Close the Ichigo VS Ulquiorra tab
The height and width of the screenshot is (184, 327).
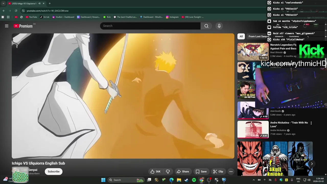pyautogui.click(x=44, y=4)
